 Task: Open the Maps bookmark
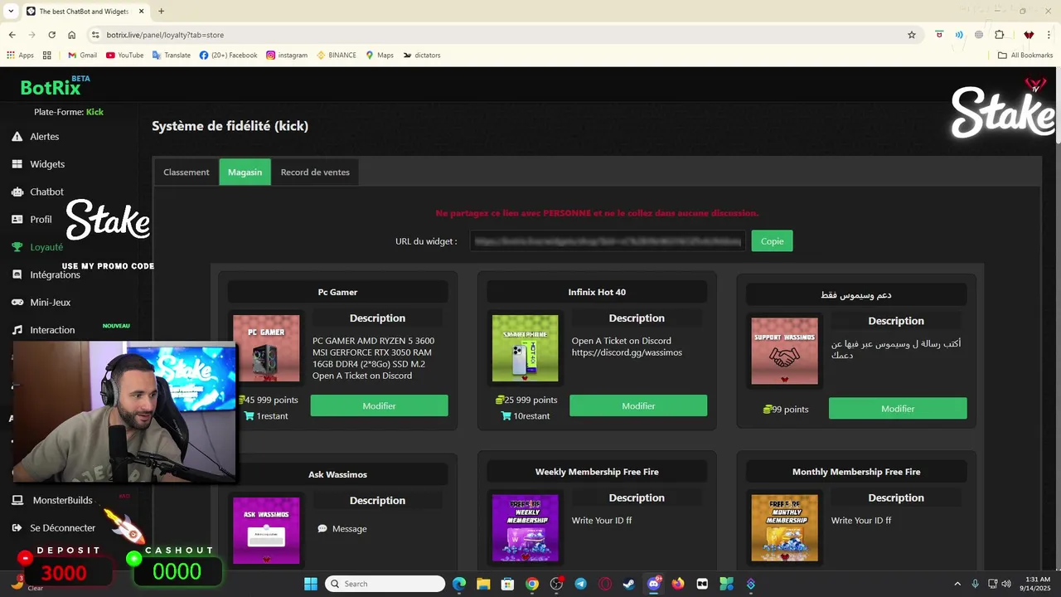click(380, 56)
